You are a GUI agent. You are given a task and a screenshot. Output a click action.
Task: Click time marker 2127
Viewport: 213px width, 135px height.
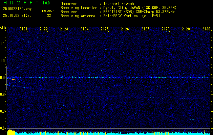coord(145,29)
